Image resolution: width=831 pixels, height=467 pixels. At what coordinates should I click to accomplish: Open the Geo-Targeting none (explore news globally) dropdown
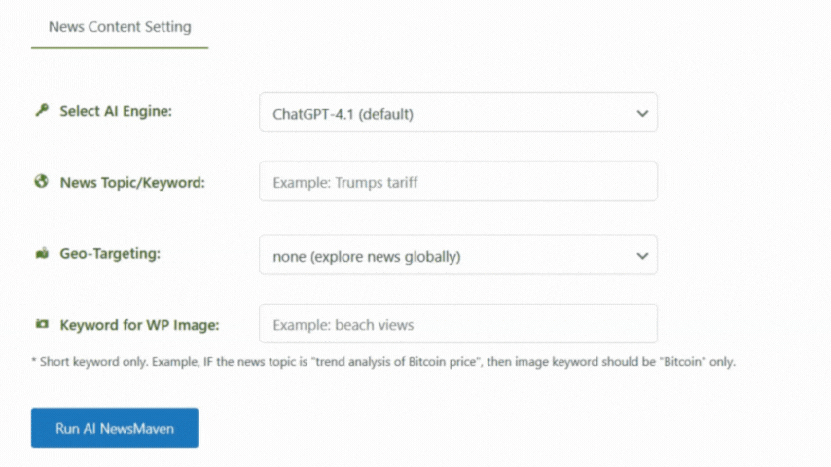(458, 256)
